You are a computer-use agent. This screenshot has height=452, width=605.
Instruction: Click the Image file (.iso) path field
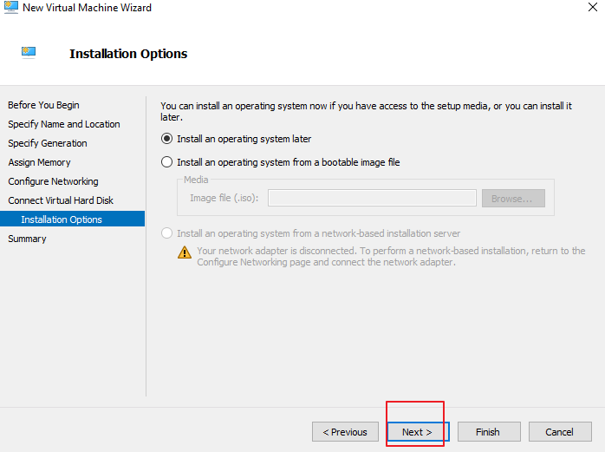click(x=372, y=199)
